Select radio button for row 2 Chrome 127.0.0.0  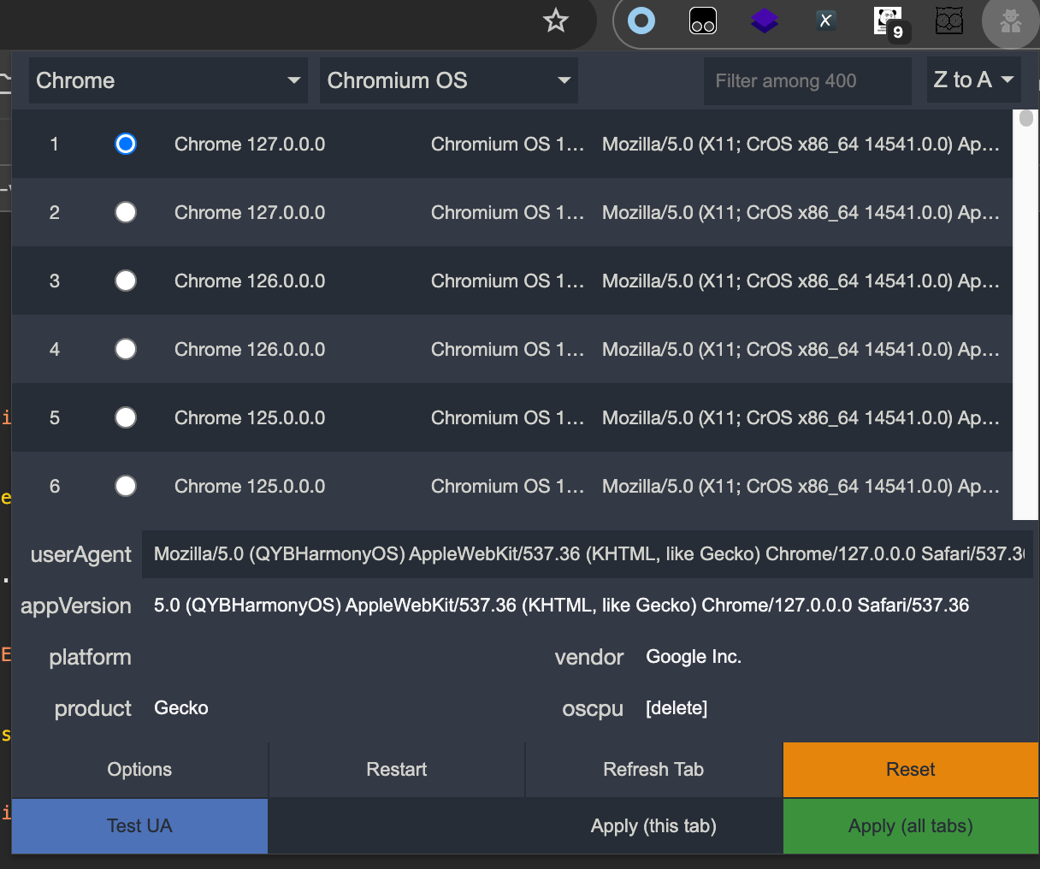coord(126,212)
